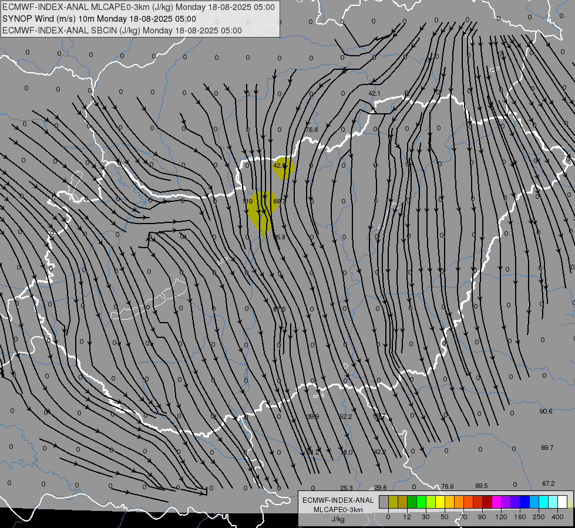This screenshot has height=528, width=575.
Task: Select the gray swatch in the legend
Action: click(x=384, y=502)
